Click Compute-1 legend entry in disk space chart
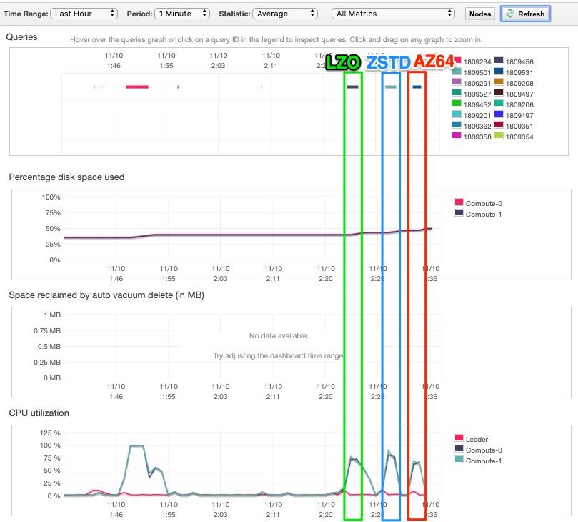The image size is (578, 522). [484, 214]
